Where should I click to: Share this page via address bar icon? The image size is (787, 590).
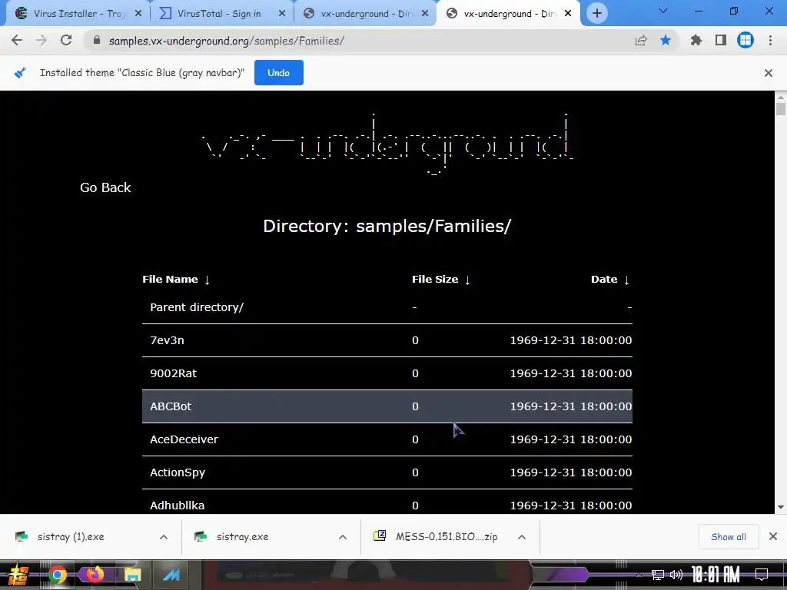pyautogui.click(x=640, y=41)
